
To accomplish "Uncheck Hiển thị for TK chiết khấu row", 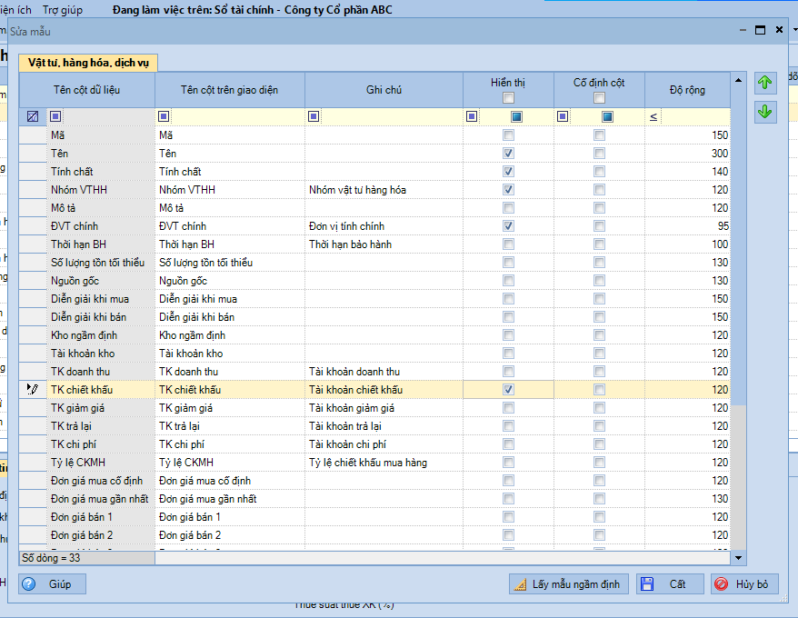I will 508,390.
